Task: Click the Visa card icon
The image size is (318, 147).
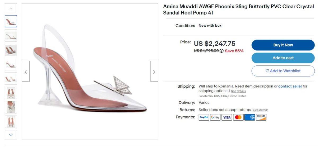Action: 227,117
